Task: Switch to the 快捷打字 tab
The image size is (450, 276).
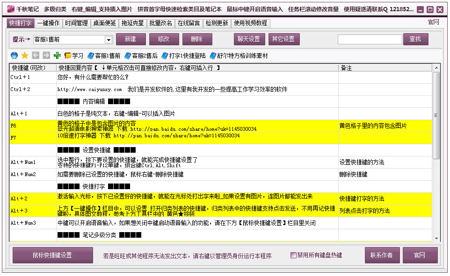Action: tap(21, 23)
